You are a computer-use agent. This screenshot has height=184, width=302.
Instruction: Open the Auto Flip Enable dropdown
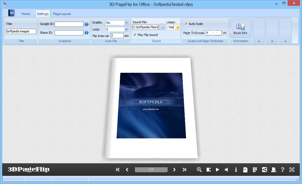tap(126, 23)
